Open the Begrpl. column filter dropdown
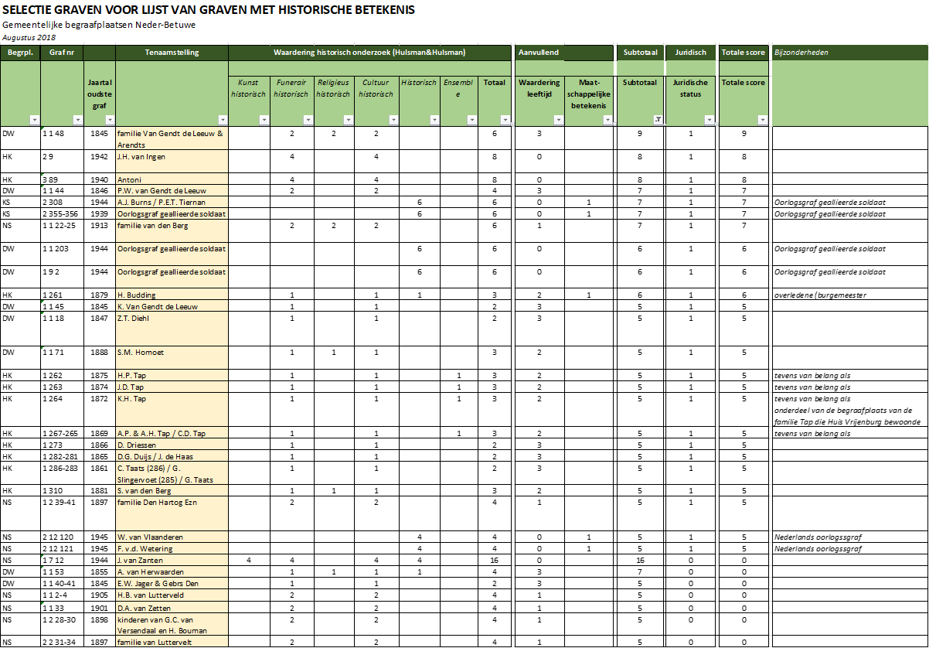 (34, 120)
